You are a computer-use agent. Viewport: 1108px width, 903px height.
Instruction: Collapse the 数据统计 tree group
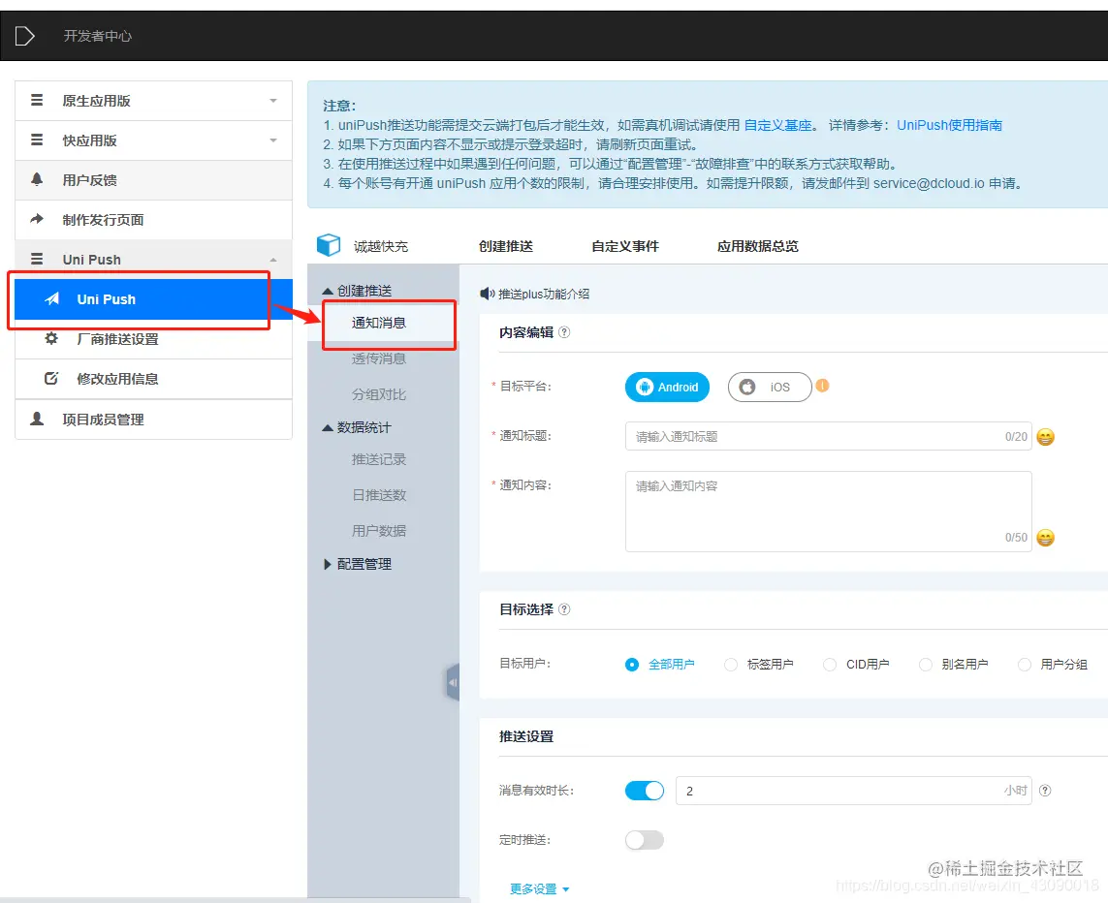(x=328, y=428)
